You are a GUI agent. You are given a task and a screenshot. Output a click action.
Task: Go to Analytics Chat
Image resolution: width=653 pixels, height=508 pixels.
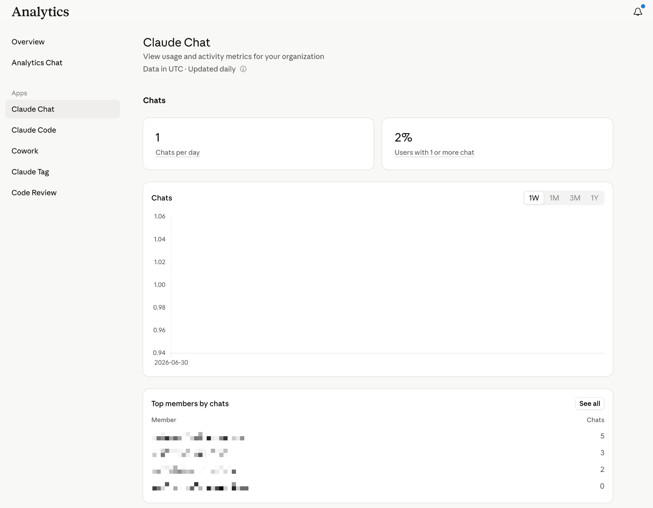click(x=37, y=63)
